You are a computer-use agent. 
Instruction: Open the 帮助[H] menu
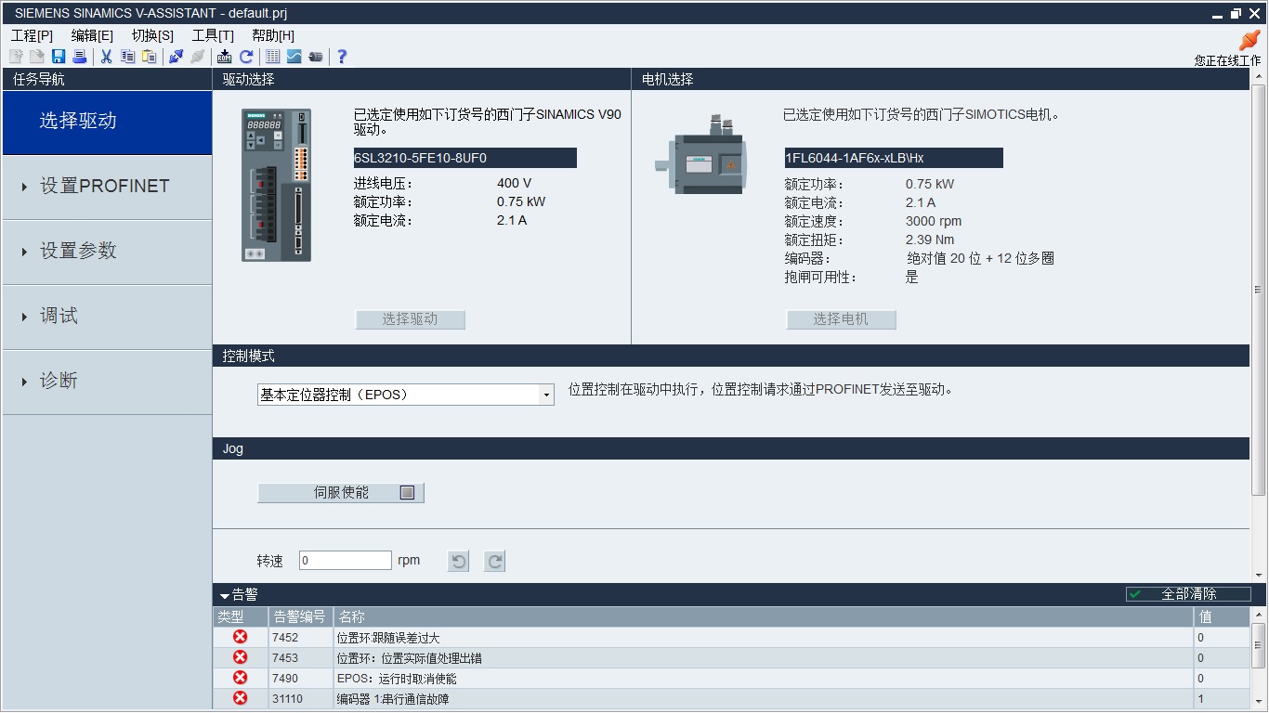pos(273,35)
